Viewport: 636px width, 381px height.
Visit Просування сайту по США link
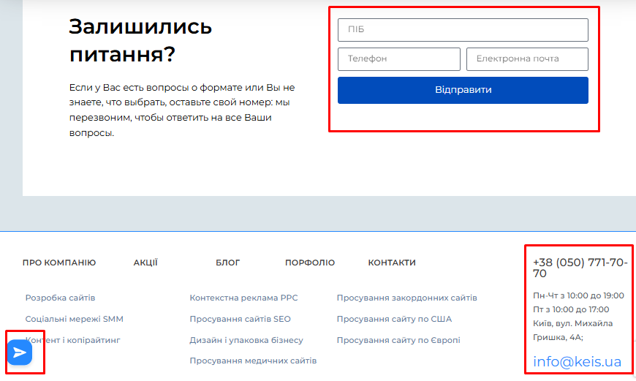(394, 319)
